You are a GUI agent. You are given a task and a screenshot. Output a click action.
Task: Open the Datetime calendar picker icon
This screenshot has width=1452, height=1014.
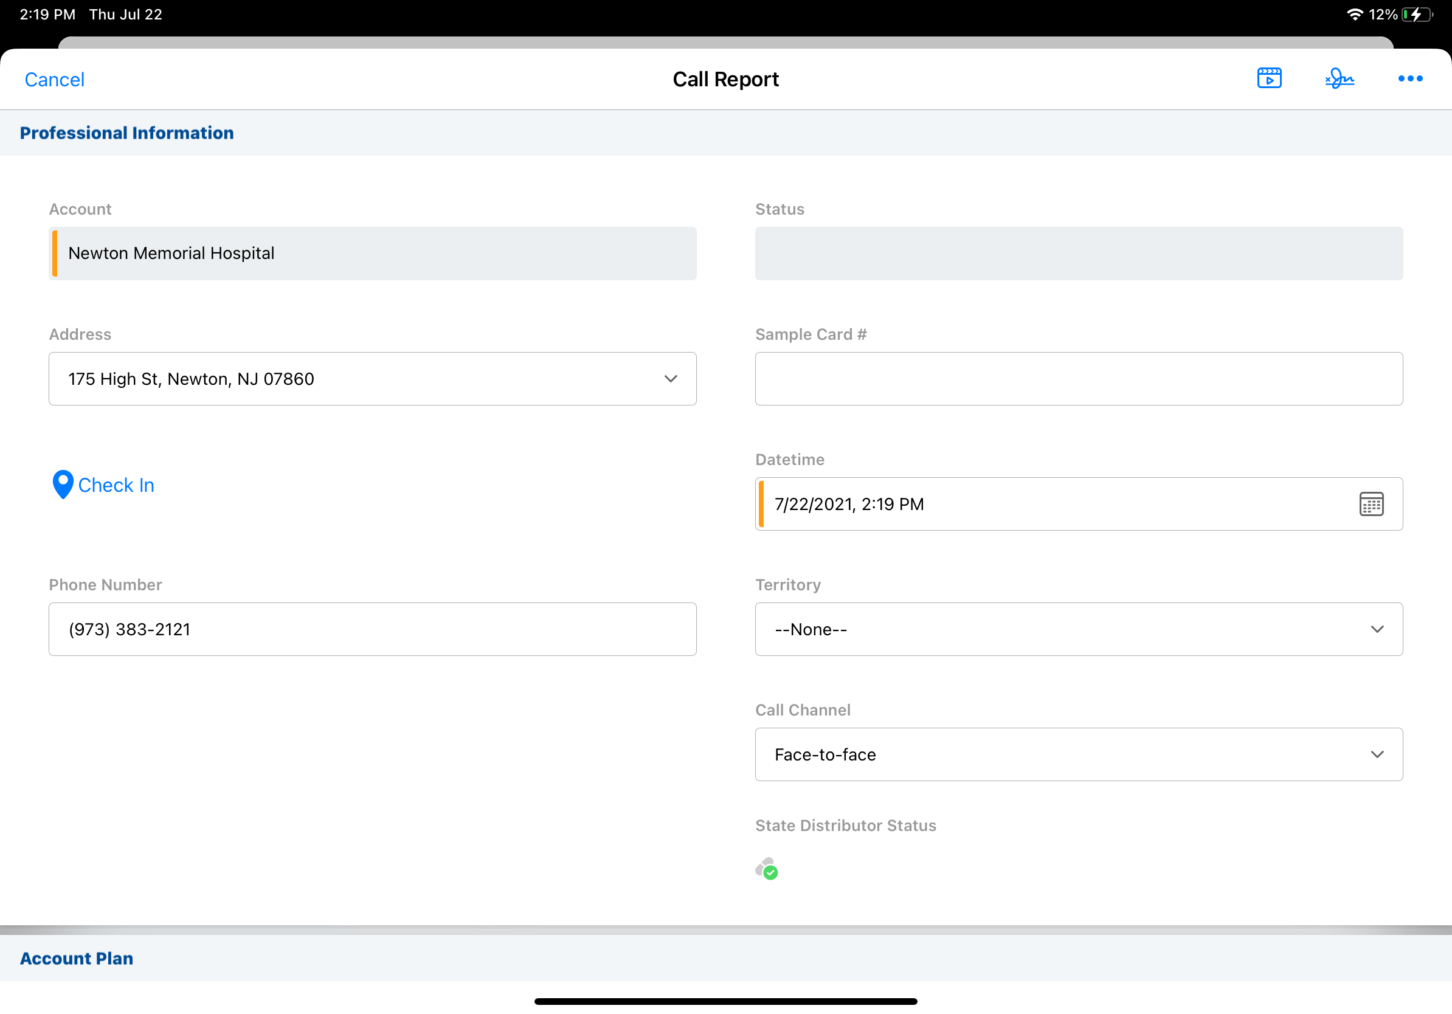(x=1371, y=504)
